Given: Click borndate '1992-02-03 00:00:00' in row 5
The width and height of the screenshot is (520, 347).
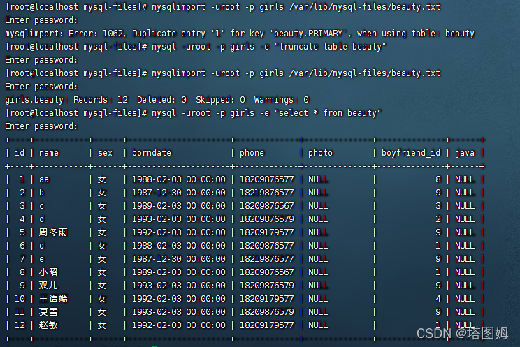Looking at the screenshot, I should [x=179, y=232].
